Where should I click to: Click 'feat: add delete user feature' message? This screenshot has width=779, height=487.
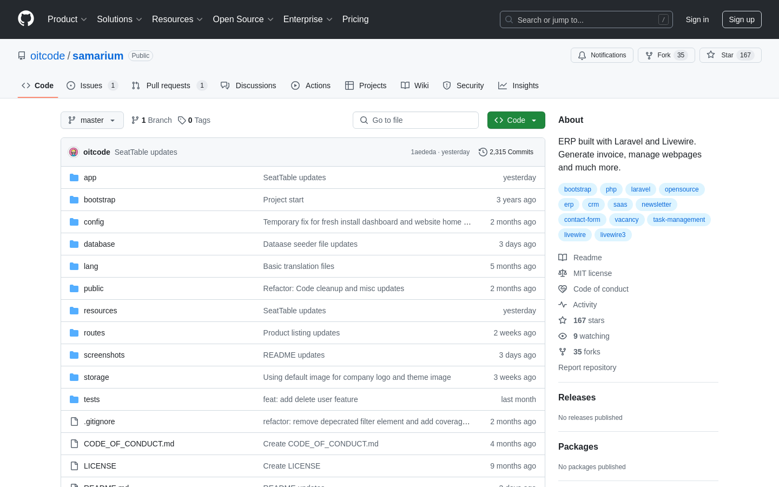coord(311,399)
